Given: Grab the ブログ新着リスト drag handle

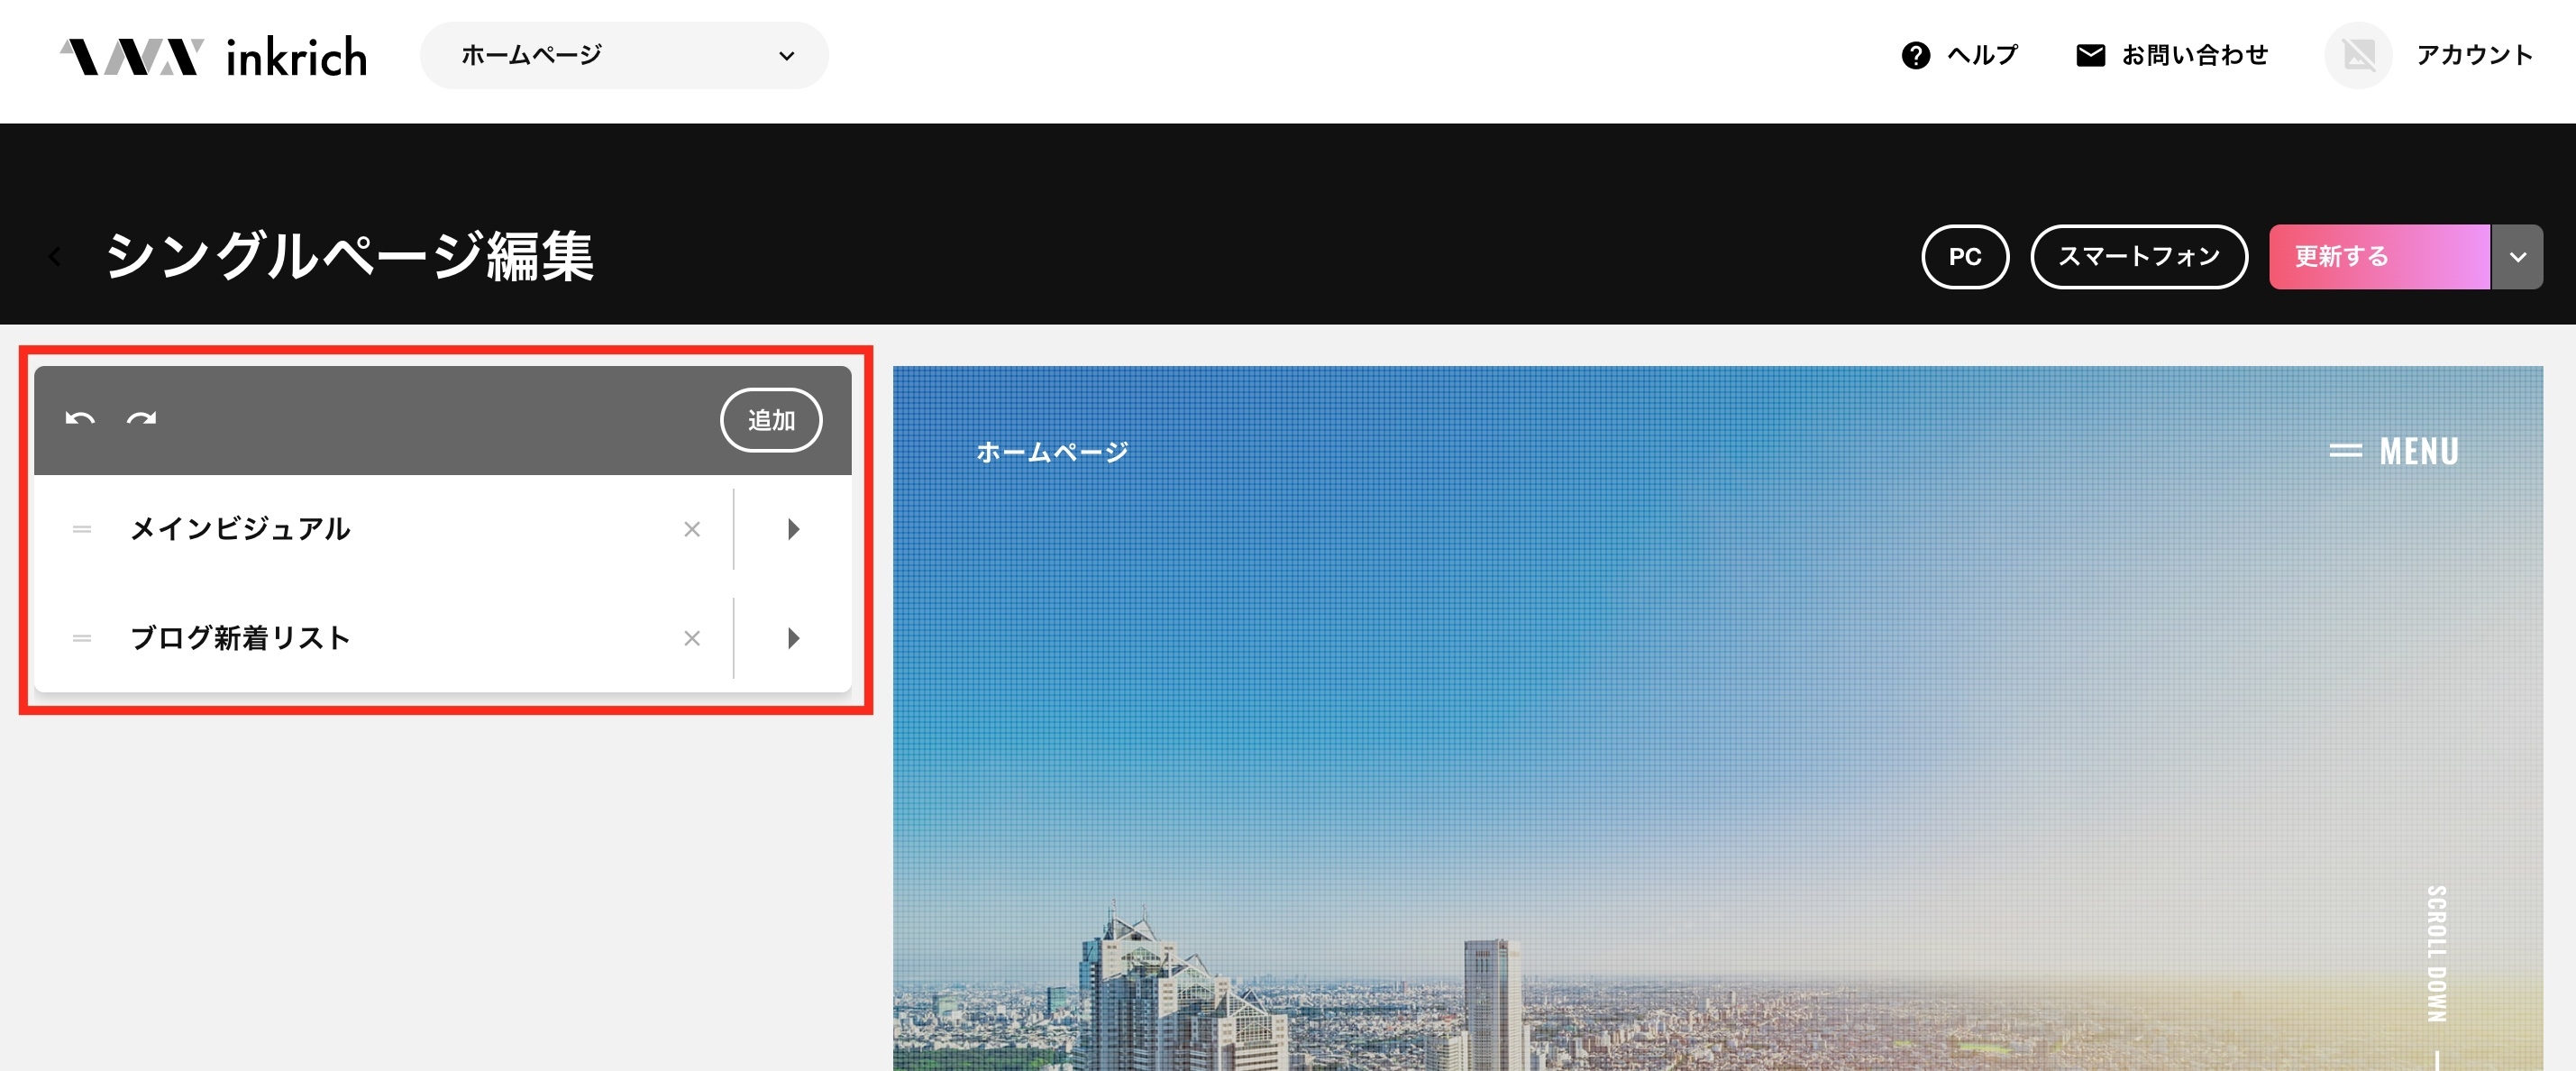Looking at the screenshot, I should (82, 638).
